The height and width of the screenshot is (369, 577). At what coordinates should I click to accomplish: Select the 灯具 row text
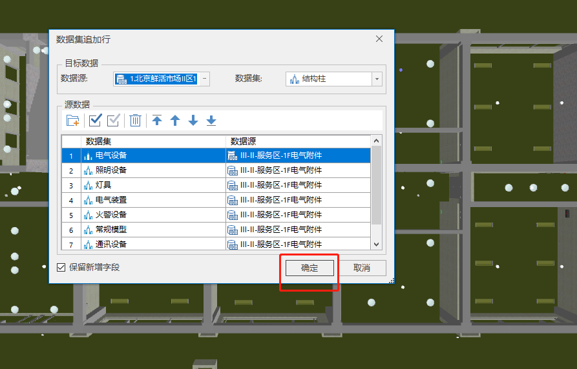coord(103,185)
